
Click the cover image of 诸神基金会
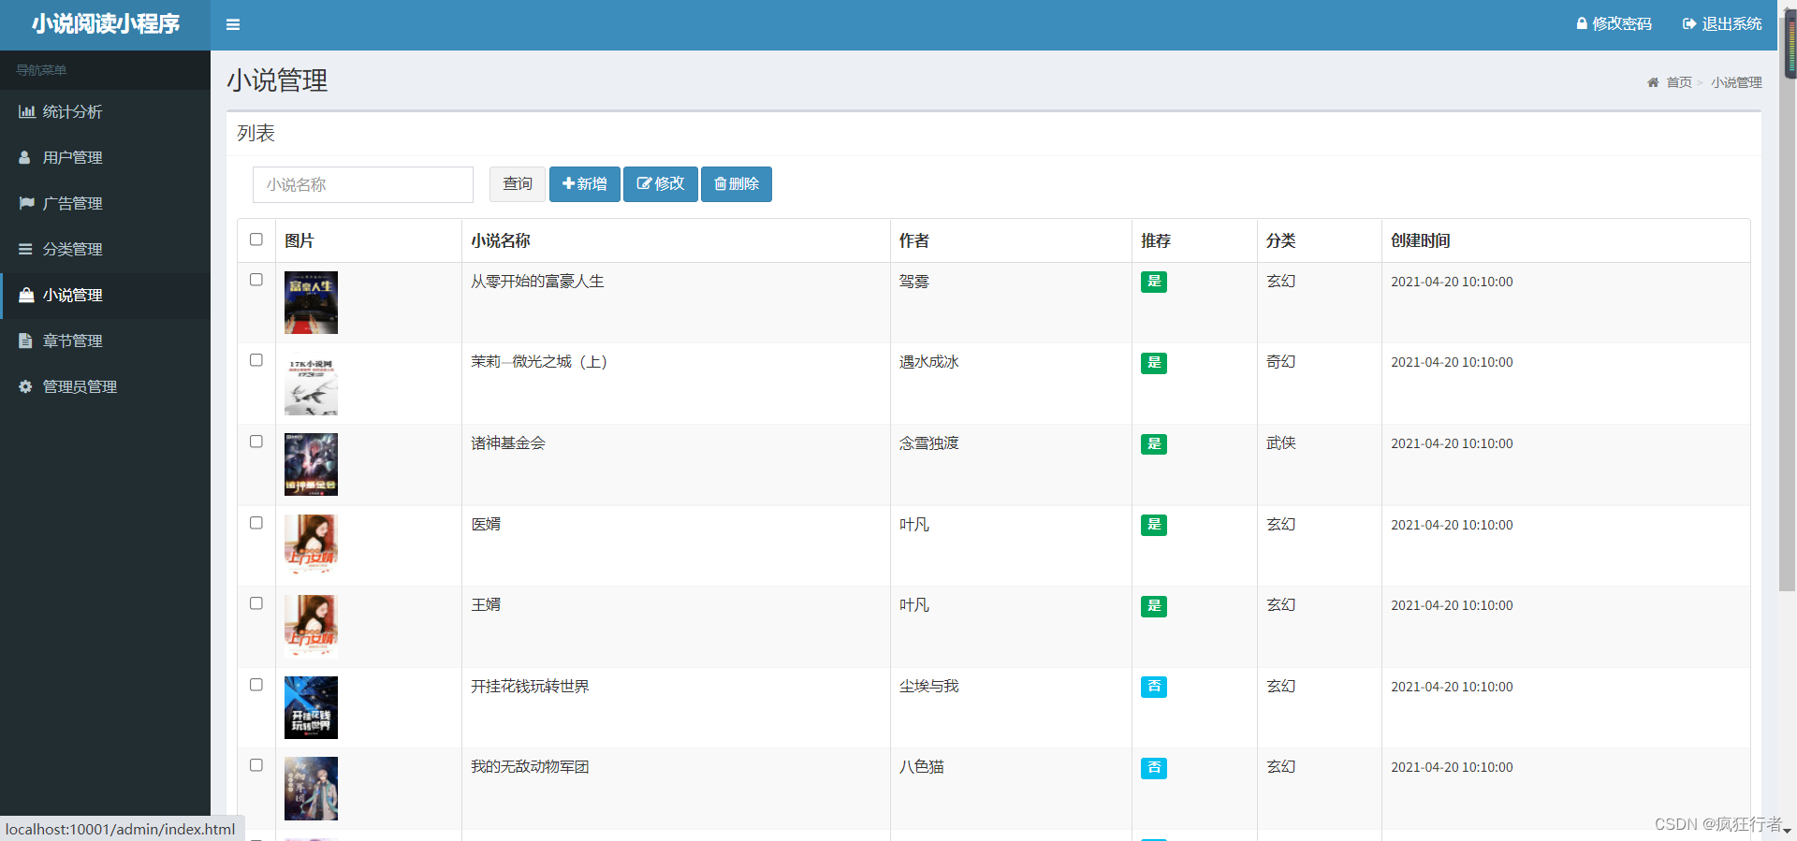(311, 465)
